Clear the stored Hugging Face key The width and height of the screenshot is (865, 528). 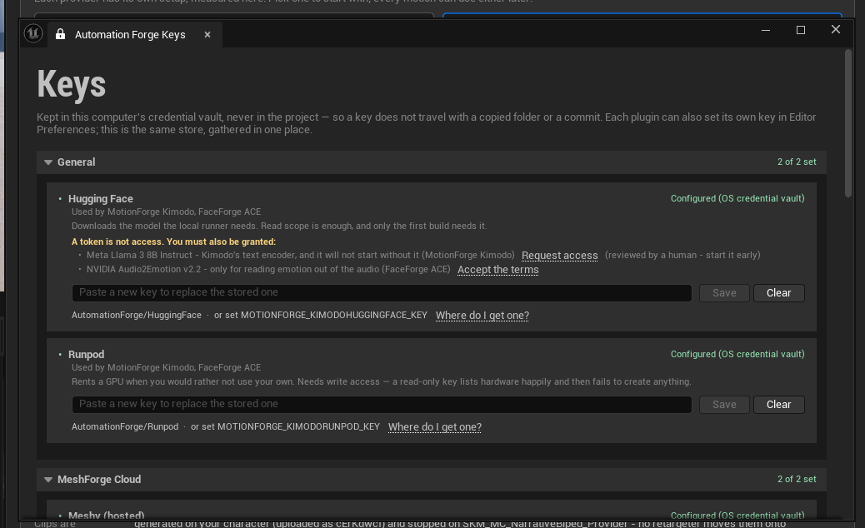coord(778,292)
